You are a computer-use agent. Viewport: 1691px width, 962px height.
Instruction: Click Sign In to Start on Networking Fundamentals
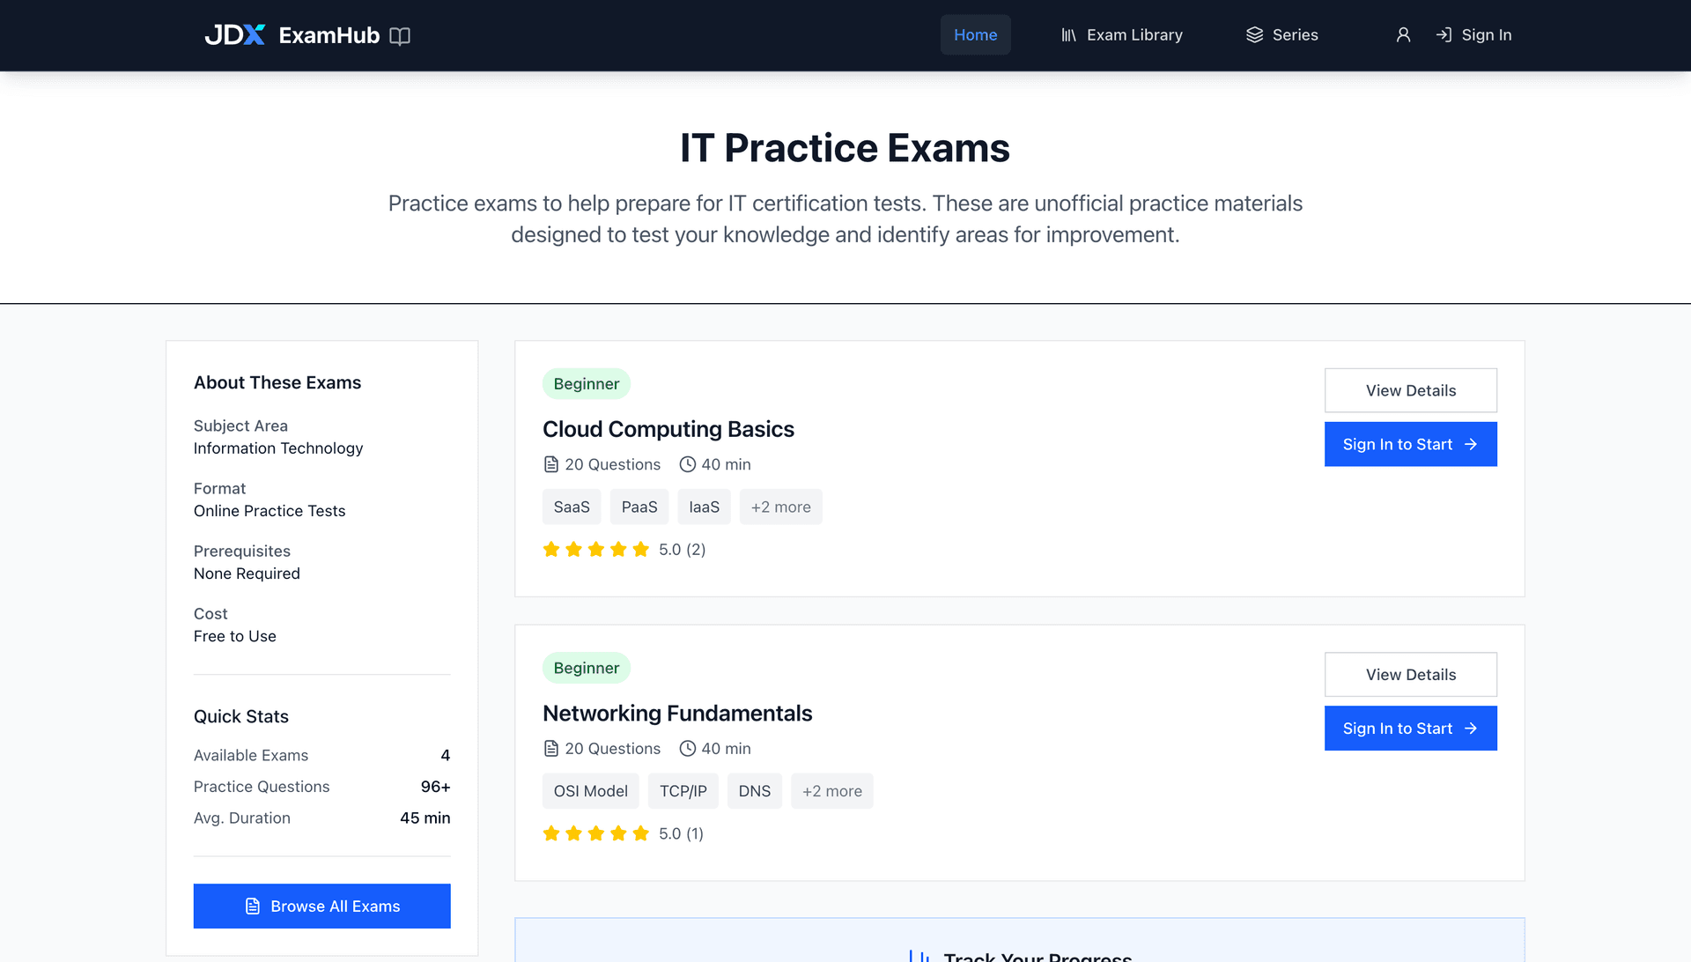tap(1410, 729)
